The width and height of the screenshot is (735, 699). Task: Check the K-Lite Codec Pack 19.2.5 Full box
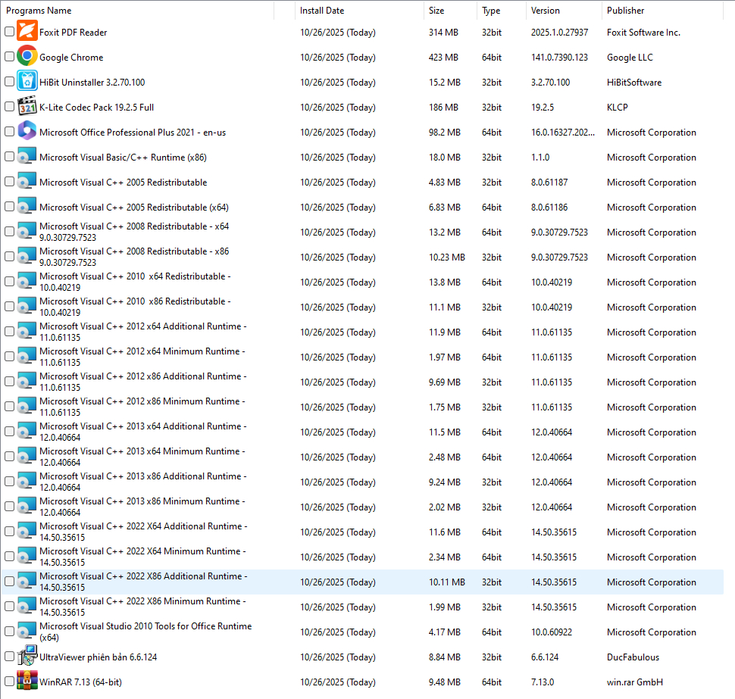click(9, 106)
